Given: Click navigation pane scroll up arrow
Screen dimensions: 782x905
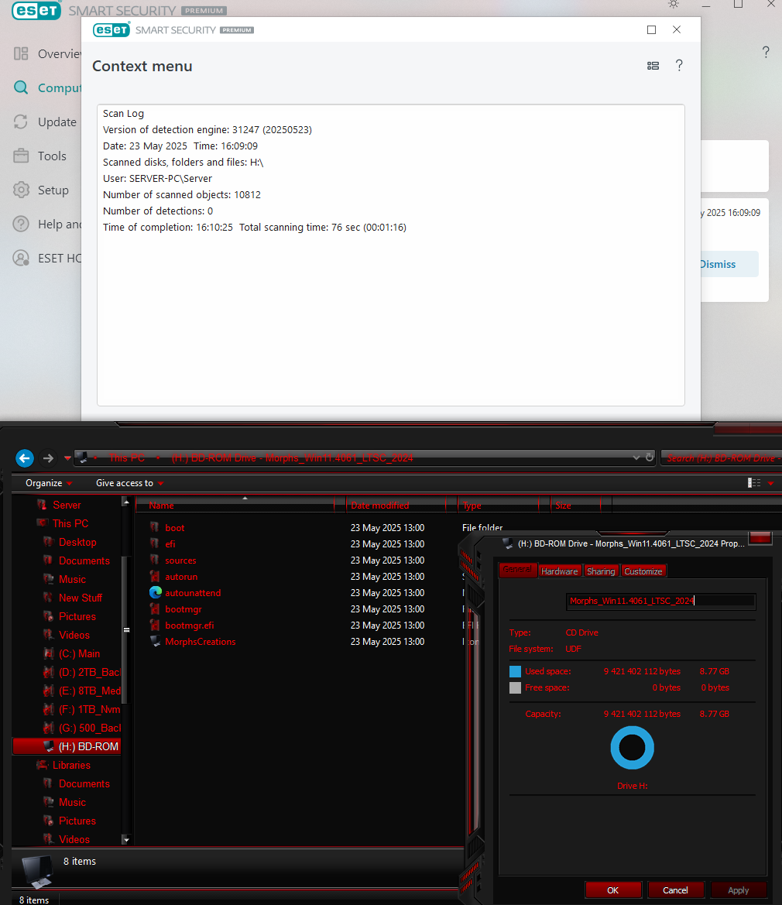Looking at the screenshot, I should pyautogui.click(x=125, y=502).
